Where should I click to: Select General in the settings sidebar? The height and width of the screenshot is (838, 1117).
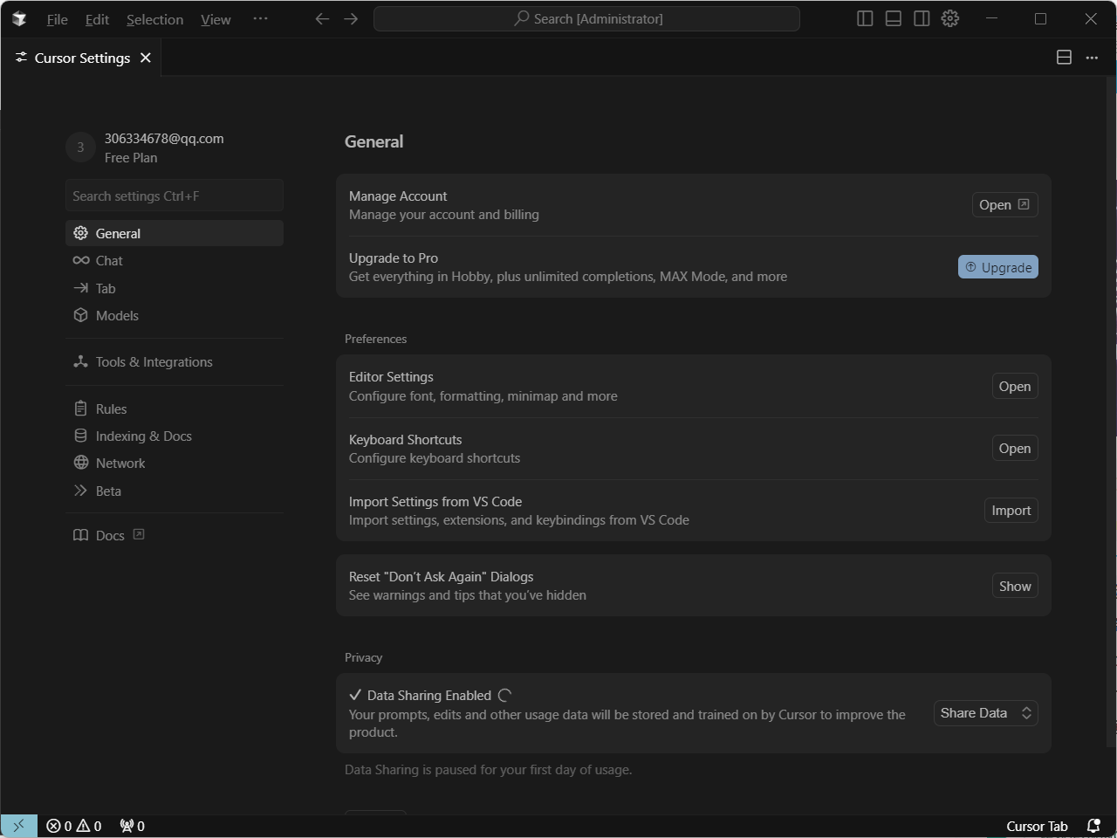click(x=175, y=233)
